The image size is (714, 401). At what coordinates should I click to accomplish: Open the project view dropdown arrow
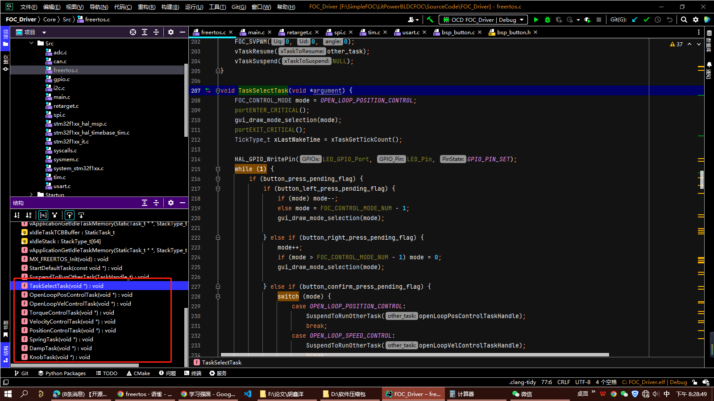coord(44,33)
